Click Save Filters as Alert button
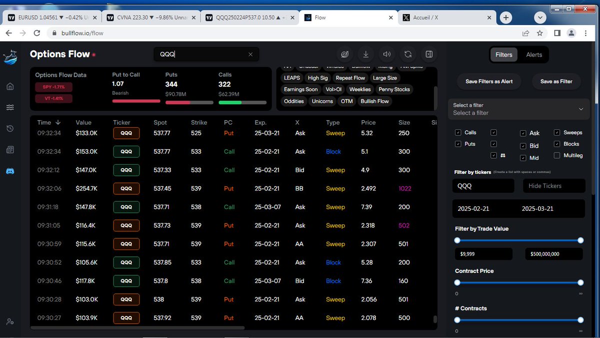 tap(489, 81)
